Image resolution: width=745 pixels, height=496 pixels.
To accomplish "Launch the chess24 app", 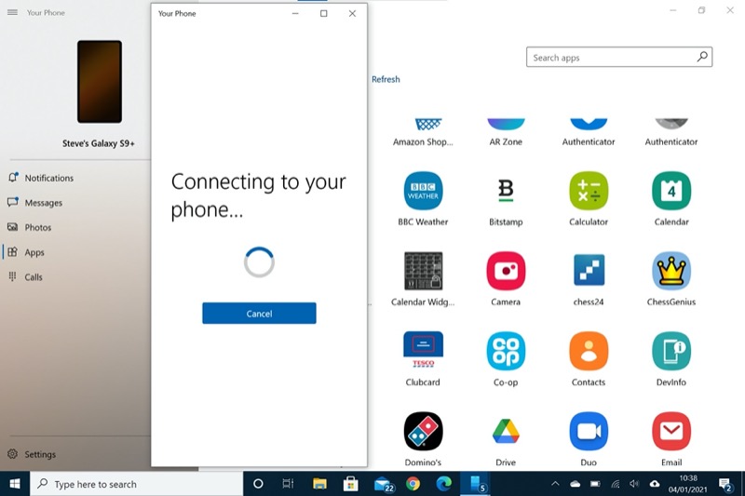I will (x=589, y=270).
